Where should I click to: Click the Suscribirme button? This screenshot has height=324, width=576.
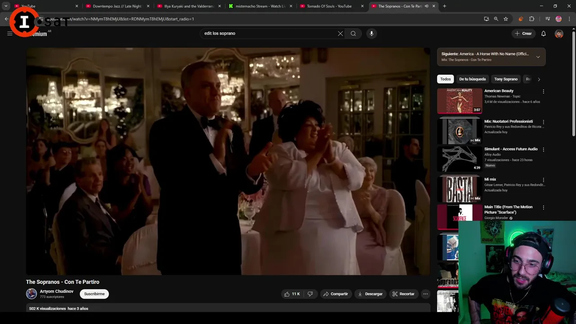tap(94, 294)
